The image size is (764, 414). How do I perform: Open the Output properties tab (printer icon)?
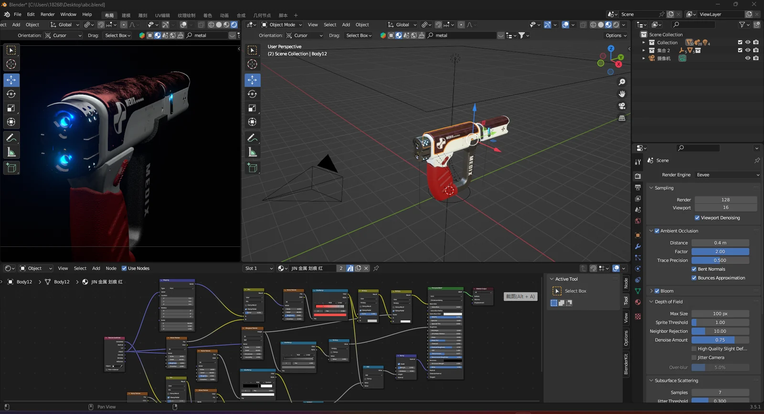coord(638,187)
